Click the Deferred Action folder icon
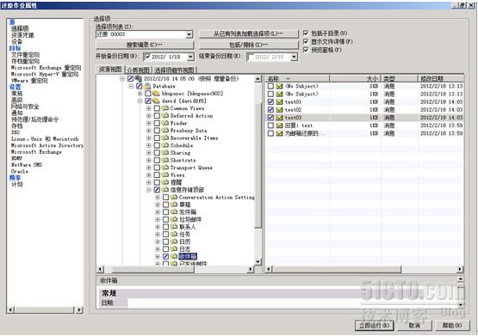This screenshot has height=336, width=478. pos(165,115)
